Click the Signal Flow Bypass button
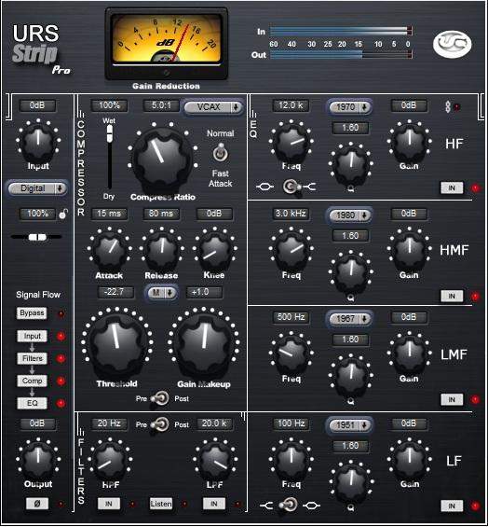Image resolution: width=488 pixels, height=527 pixels. (32, 313)
